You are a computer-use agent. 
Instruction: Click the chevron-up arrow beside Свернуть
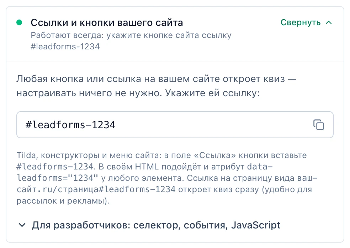pyautogui.click(x=329, y=22)
